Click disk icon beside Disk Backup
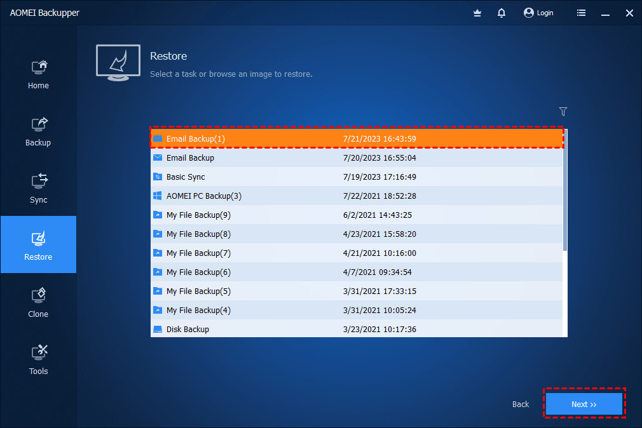This screenshot has height=428, width=642. click(x=158, y=329)
